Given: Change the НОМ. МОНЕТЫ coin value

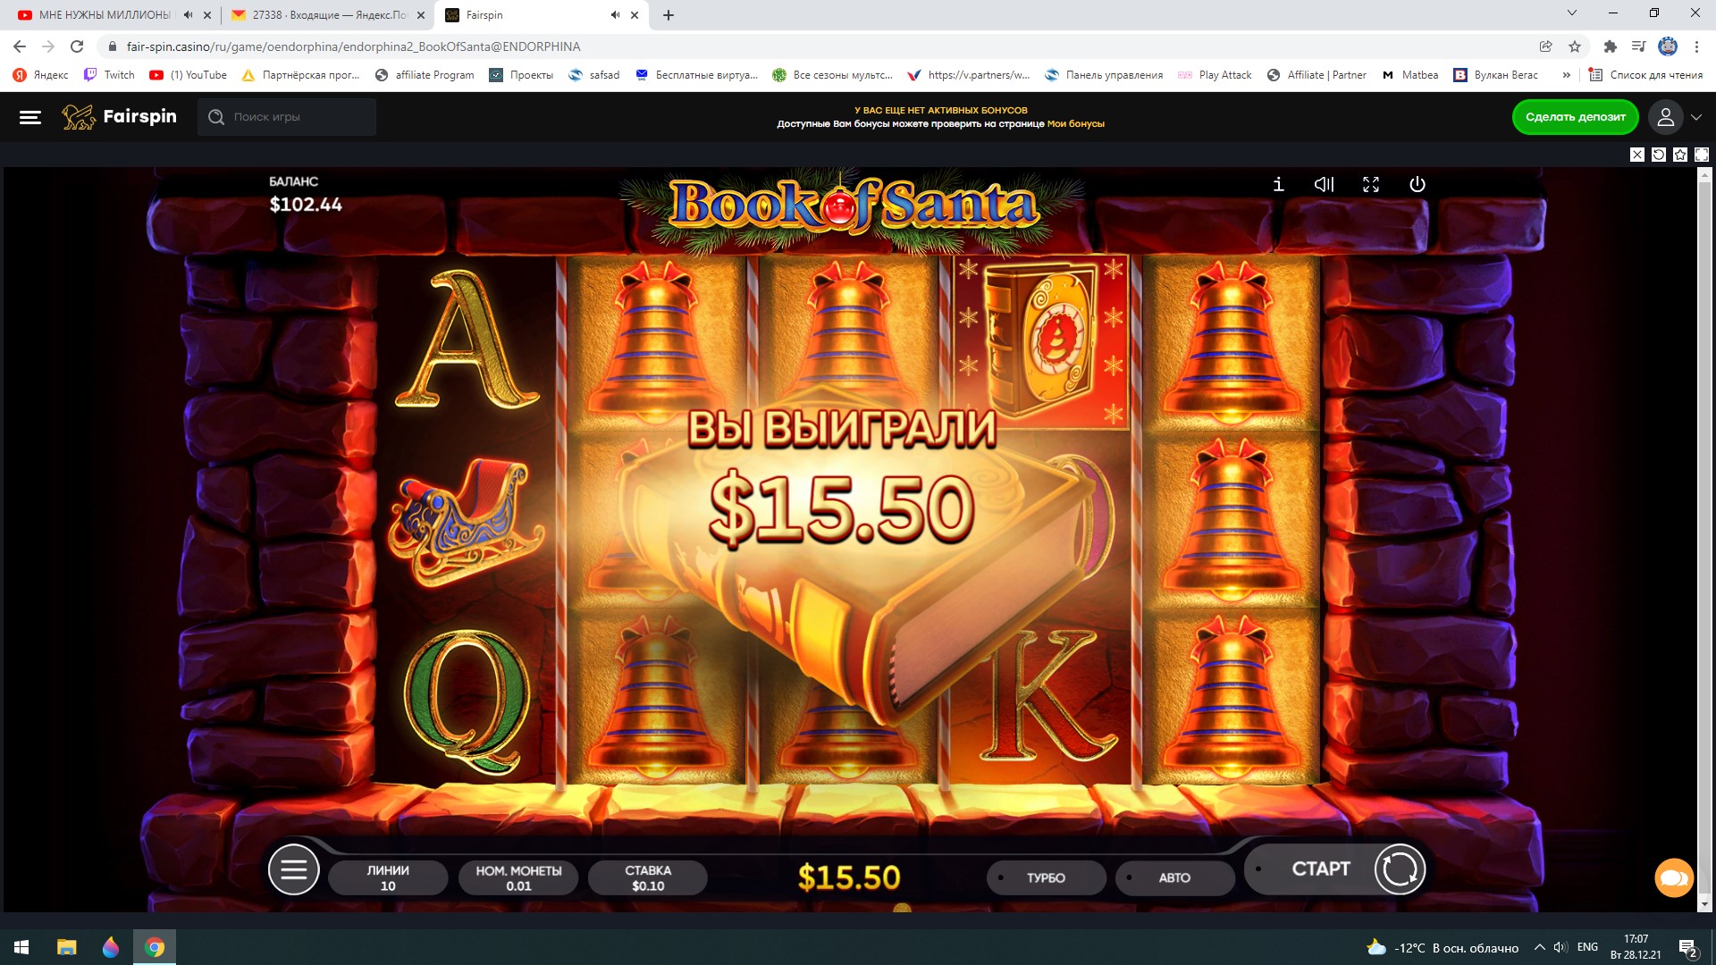Looking at the screenshot, I should pos(518,877).
